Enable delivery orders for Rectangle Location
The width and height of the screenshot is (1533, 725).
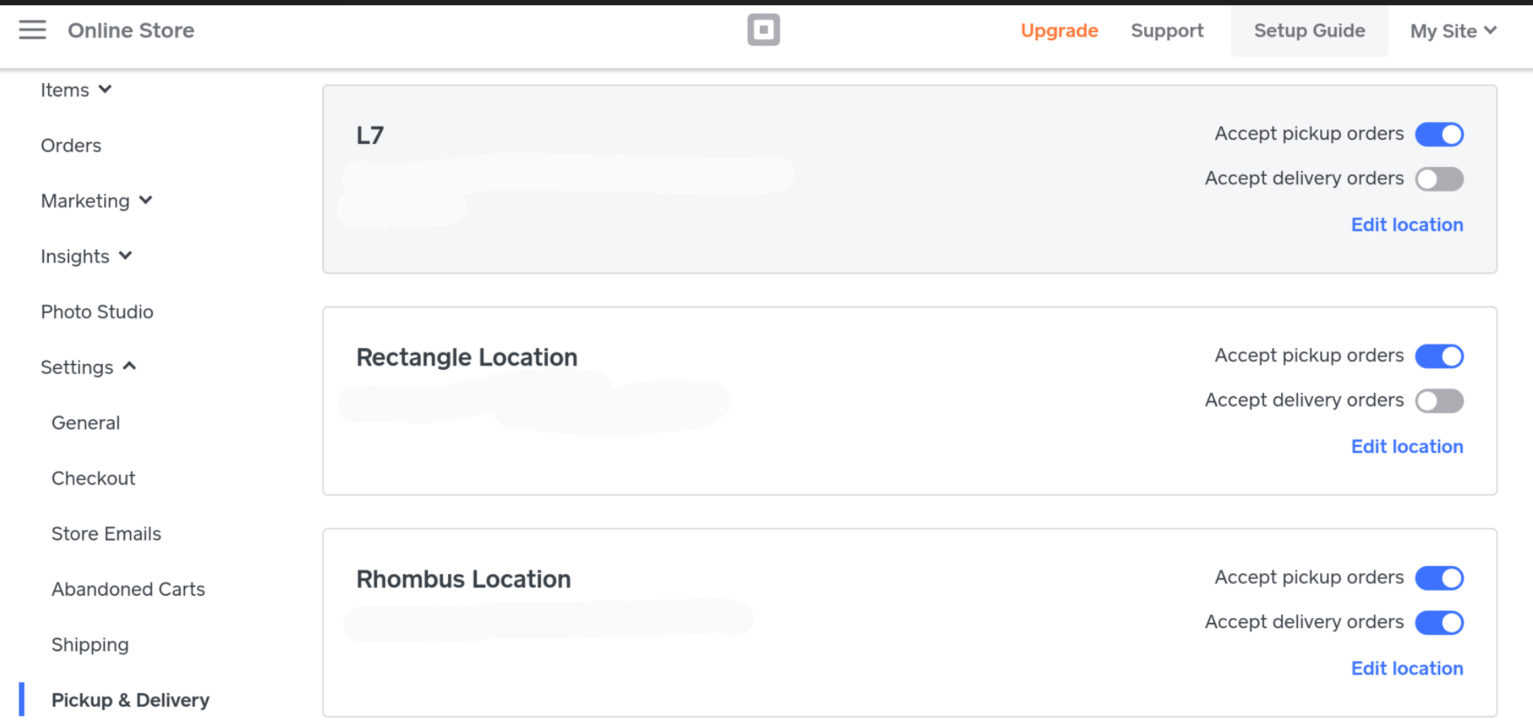(x=1439, y=401)
